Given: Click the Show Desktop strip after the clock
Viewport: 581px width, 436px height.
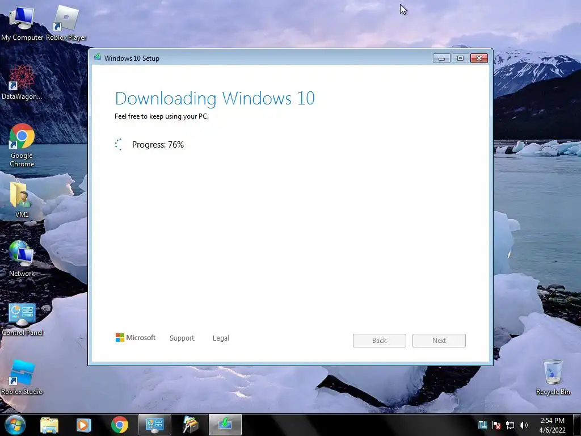Looking at the screenshot, I should (577, 425).
